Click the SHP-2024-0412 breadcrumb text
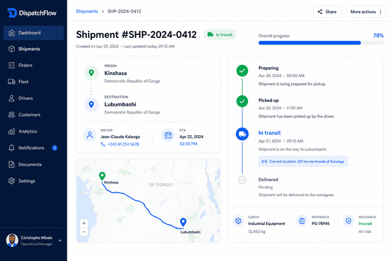This screenshot has height=261, width=392. (x=124, y=11)
